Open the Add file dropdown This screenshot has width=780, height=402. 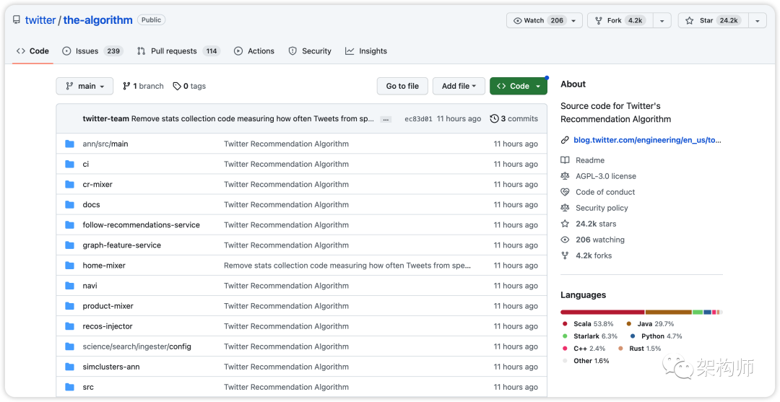click(459, 86)
